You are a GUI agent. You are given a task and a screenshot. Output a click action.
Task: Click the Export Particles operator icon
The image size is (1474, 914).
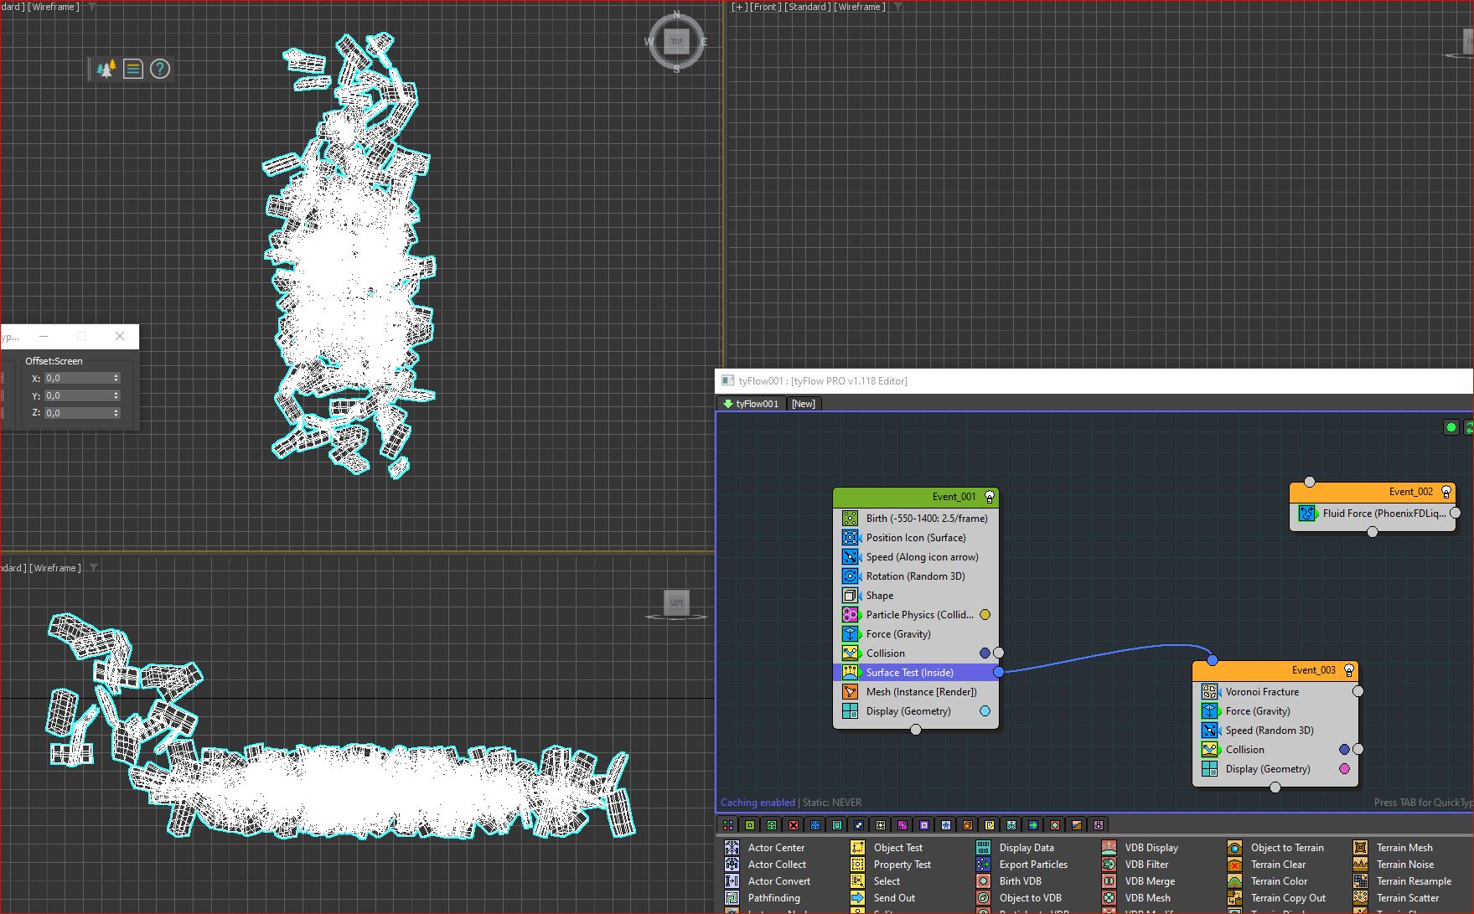983,865
